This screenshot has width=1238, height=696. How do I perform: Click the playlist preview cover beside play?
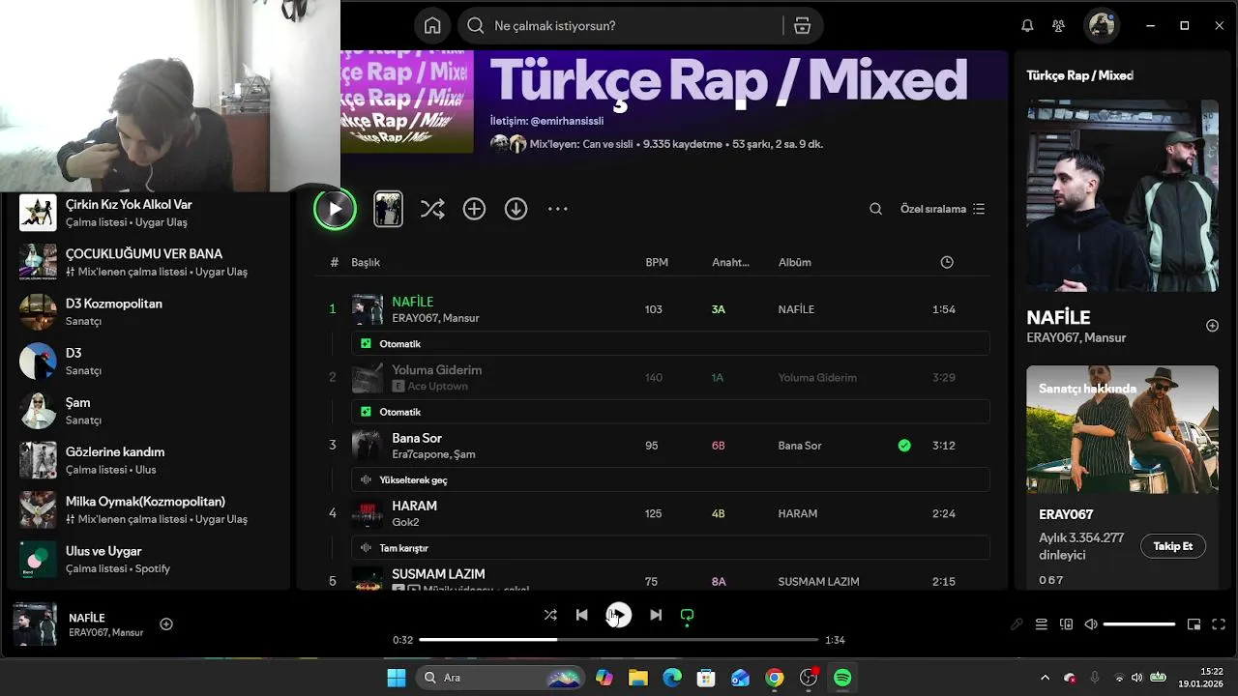388,209
